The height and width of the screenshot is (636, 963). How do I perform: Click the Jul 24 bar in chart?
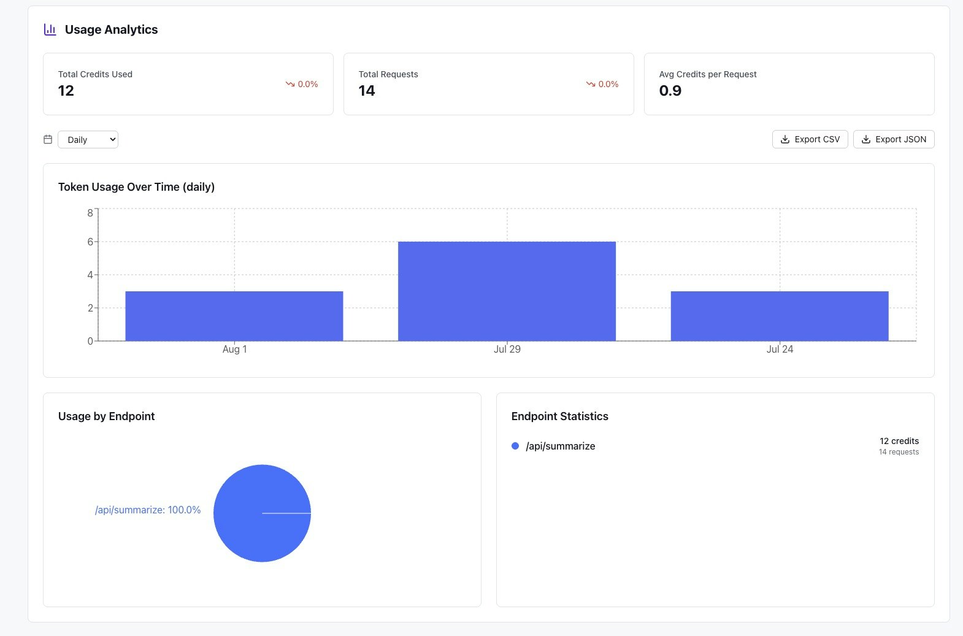coord(780,316)
